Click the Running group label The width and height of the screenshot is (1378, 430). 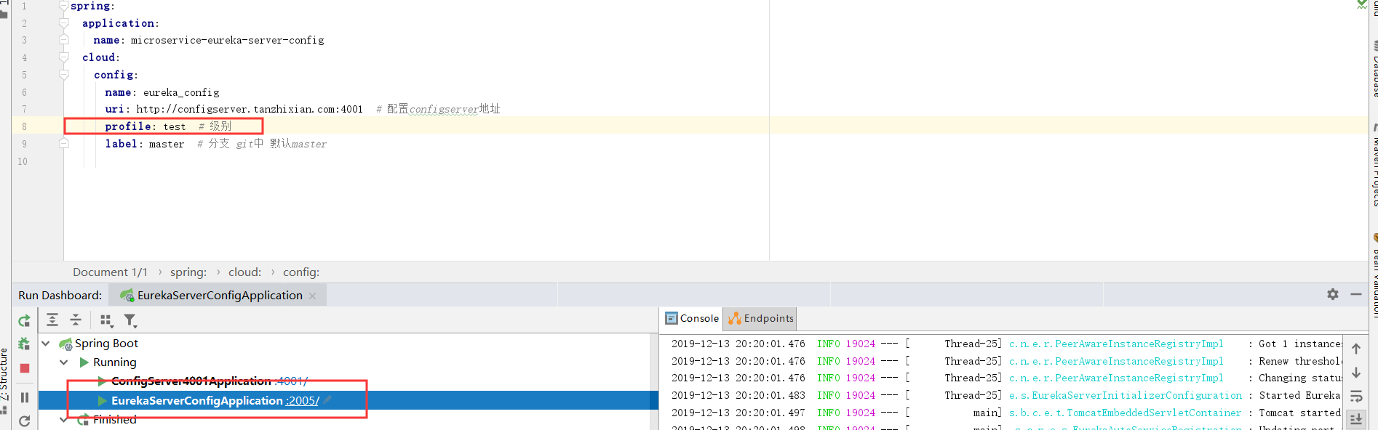tap(114, 362)
